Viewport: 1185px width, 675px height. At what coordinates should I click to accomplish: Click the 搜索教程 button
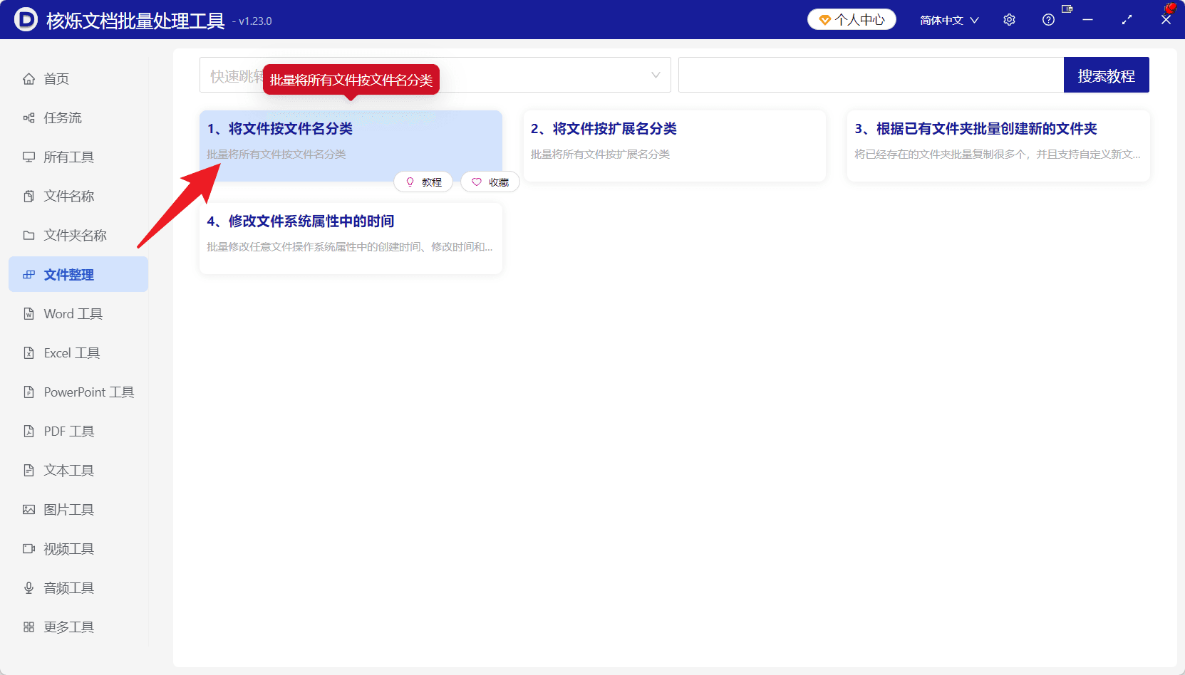pyautogui.click(x=1106, y=75)
